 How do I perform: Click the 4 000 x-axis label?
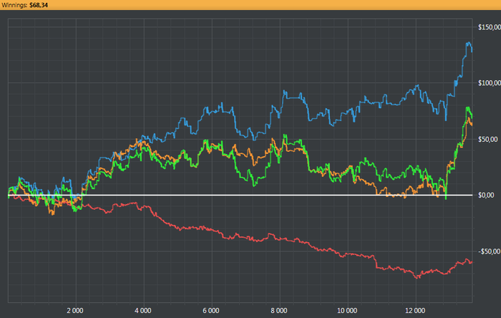tap(143, 311)
